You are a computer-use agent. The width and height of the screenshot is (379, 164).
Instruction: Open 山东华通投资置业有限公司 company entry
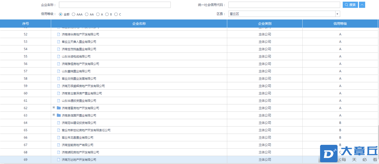(x=79, y=101)
